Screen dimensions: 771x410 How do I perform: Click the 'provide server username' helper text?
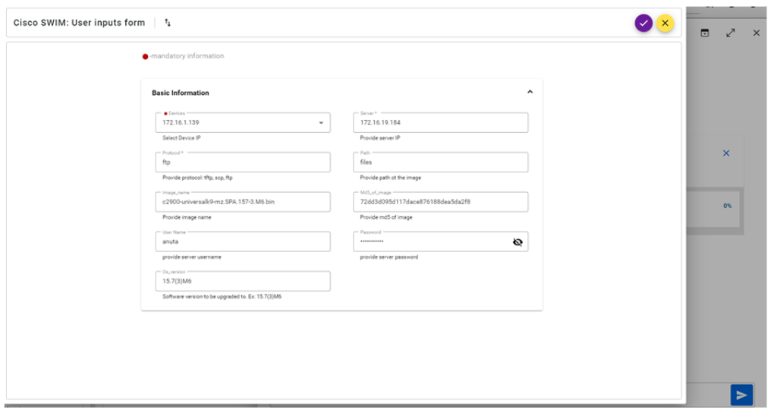(x=192, y=257)
